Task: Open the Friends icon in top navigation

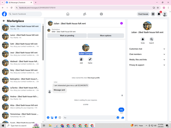Action: (x=84, y=14)
